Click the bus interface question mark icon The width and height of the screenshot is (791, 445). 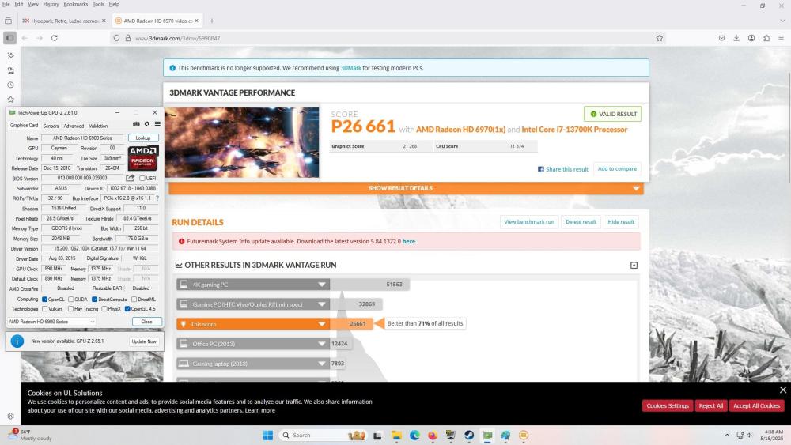(157, 198)
